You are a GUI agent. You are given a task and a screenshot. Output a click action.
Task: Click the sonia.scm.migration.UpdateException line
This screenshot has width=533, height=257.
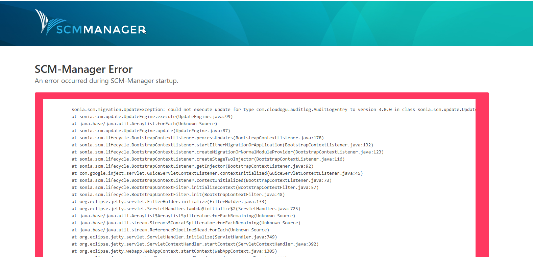tap(273, 110)
